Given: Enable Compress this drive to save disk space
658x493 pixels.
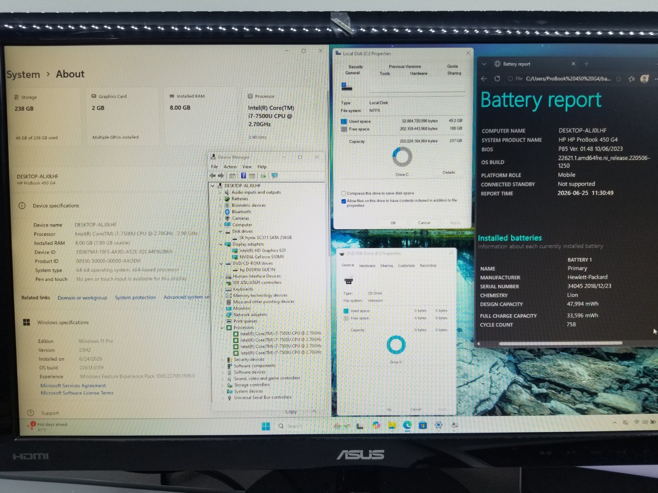Looking at the screenshot, I should (x=343, y=193).
